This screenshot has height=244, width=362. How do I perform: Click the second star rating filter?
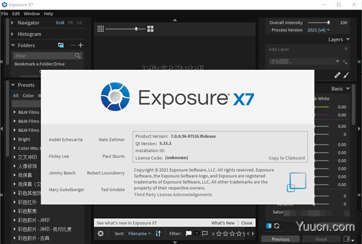point(226,234)
